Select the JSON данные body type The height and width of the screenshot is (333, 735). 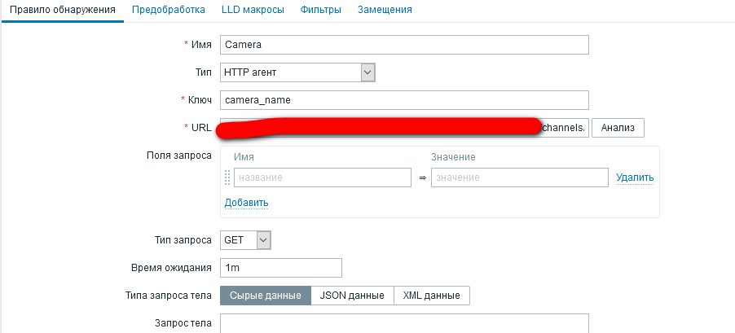click(x=352, y=296)
